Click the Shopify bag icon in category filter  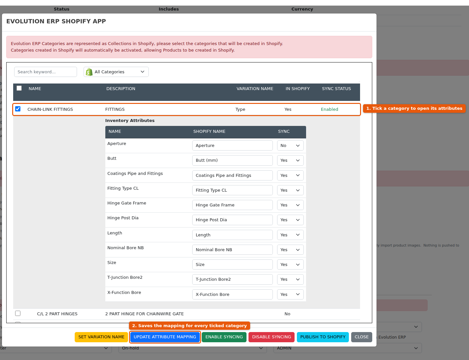pos(89,72)
